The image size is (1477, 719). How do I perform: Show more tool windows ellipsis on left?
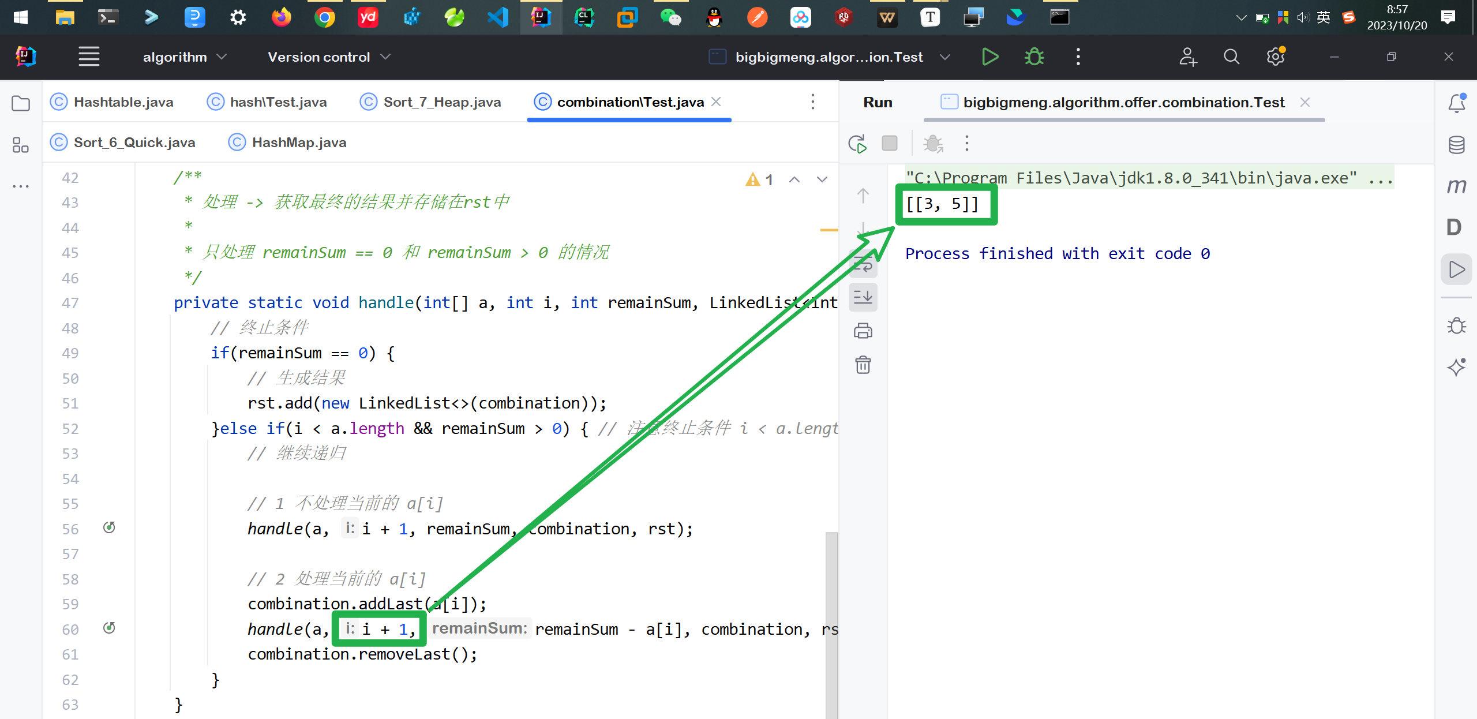click(x=21, y=186)
